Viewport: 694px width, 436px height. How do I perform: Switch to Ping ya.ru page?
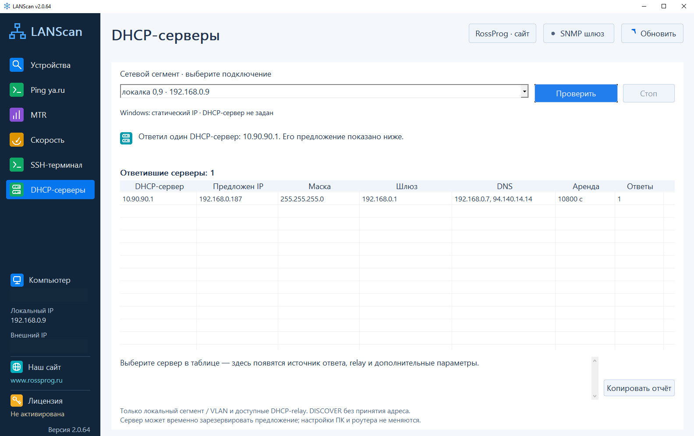pos(50,90)
